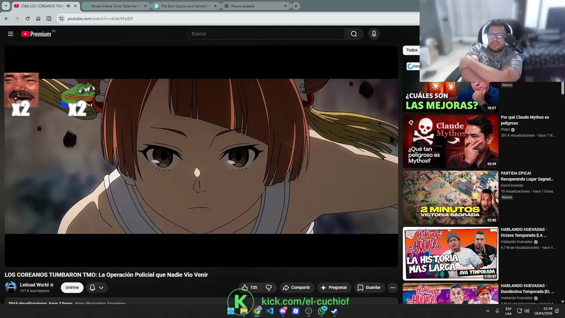Dislike the video with thumbs down
Image resolution: width=565 pixels, height=318 pixels.
click(x=269, y=288)
